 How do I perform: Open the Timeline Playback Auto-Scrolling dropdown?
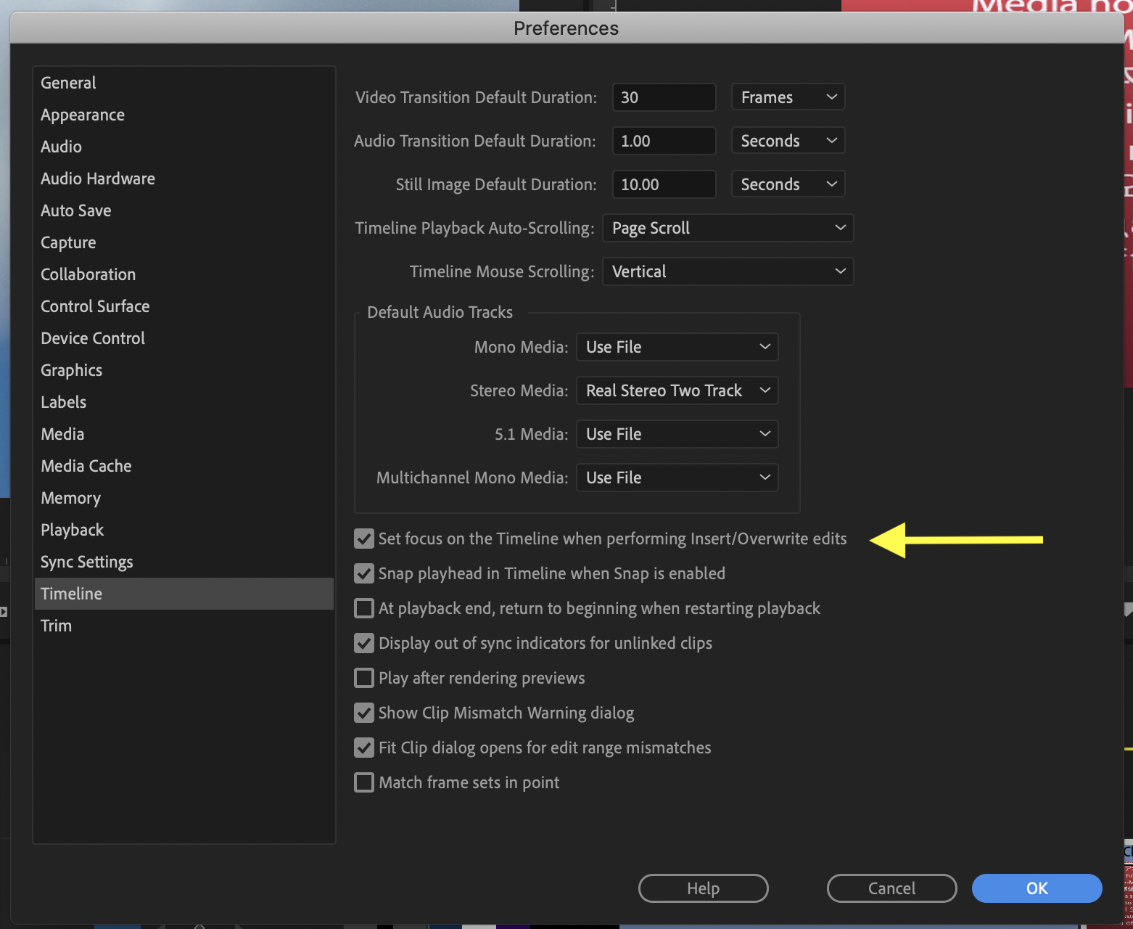point(728,228)
